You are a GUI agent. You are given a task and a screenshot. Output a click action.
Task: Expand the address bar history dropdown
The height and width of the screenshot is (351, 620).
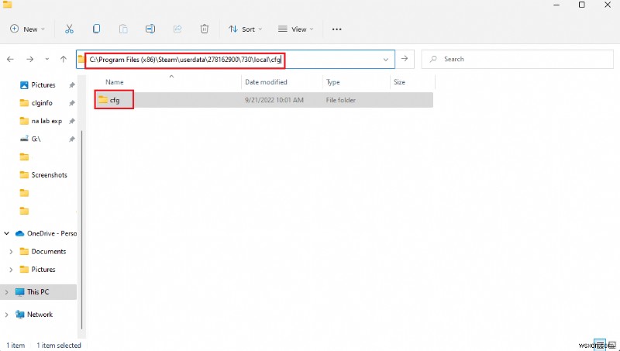click(x=385, y=60)
